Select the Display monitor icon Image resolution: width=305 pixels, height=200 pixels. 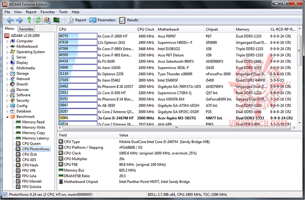[x=13, y=63]
